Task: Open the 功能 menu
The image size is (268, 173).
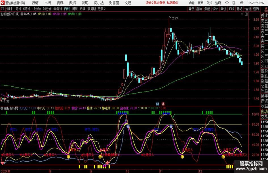Action: pos(192,3)
